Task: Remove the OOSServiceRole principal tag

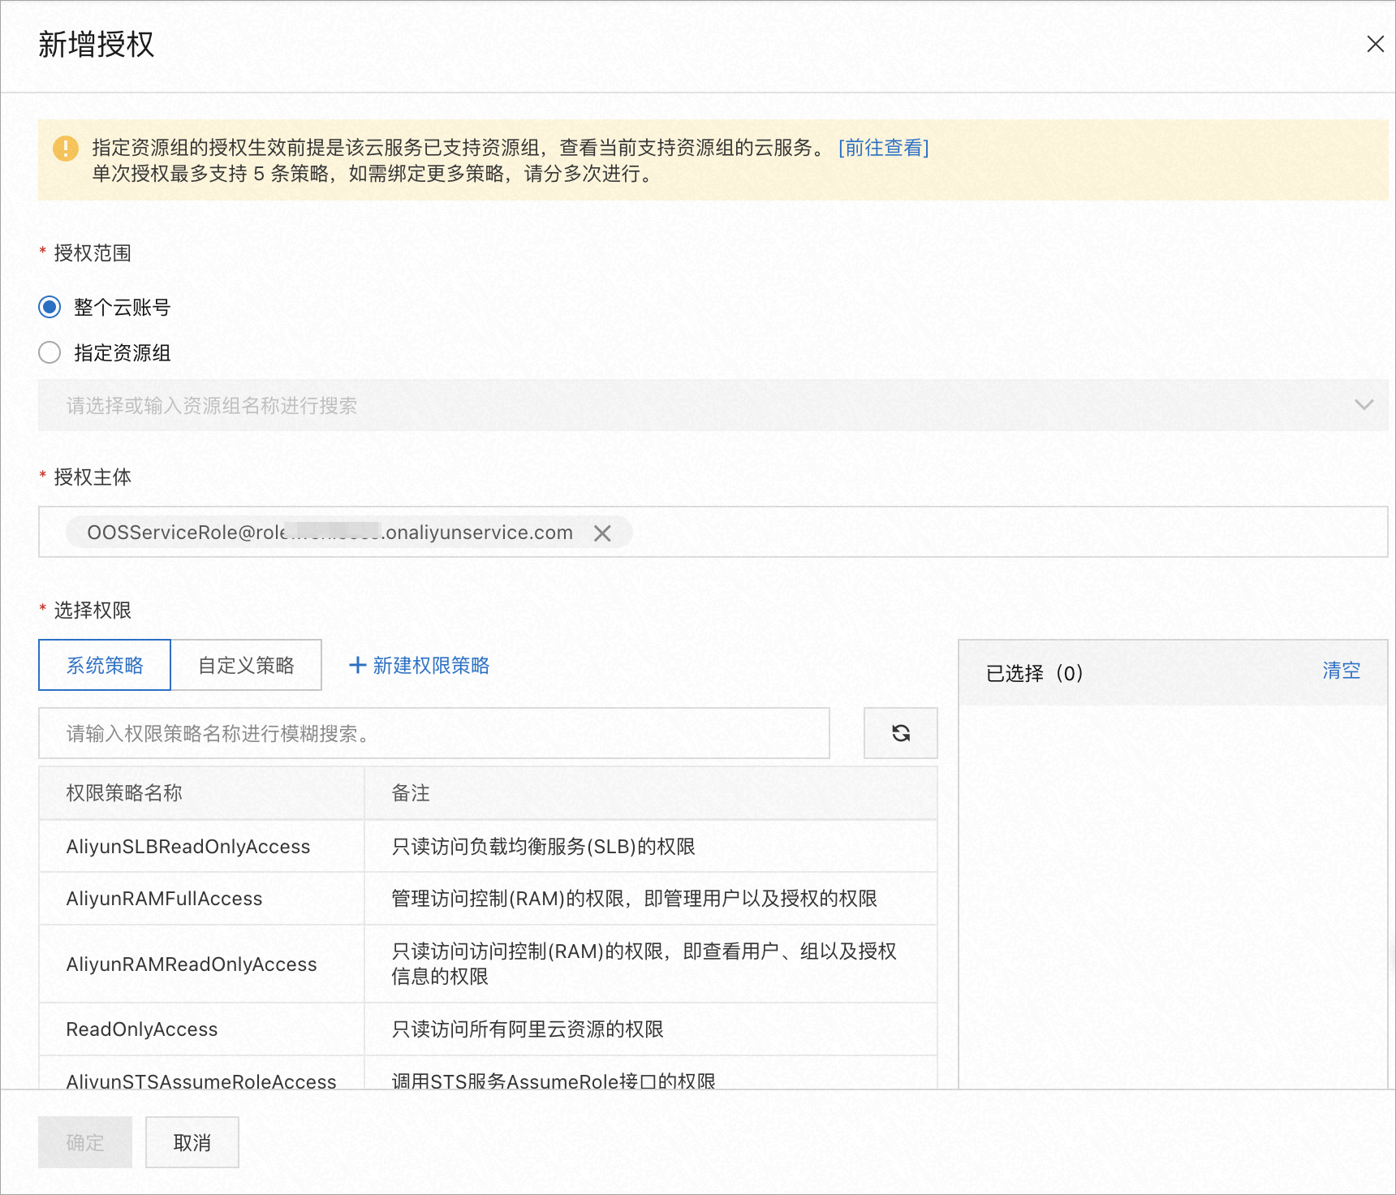Action: point(602,533)
